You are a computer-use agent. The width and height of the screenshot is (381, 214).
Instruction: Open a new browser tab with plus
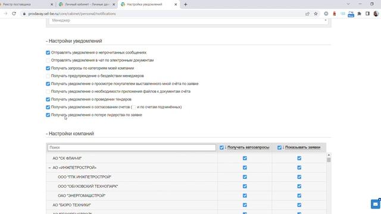(x=185, y=4)
